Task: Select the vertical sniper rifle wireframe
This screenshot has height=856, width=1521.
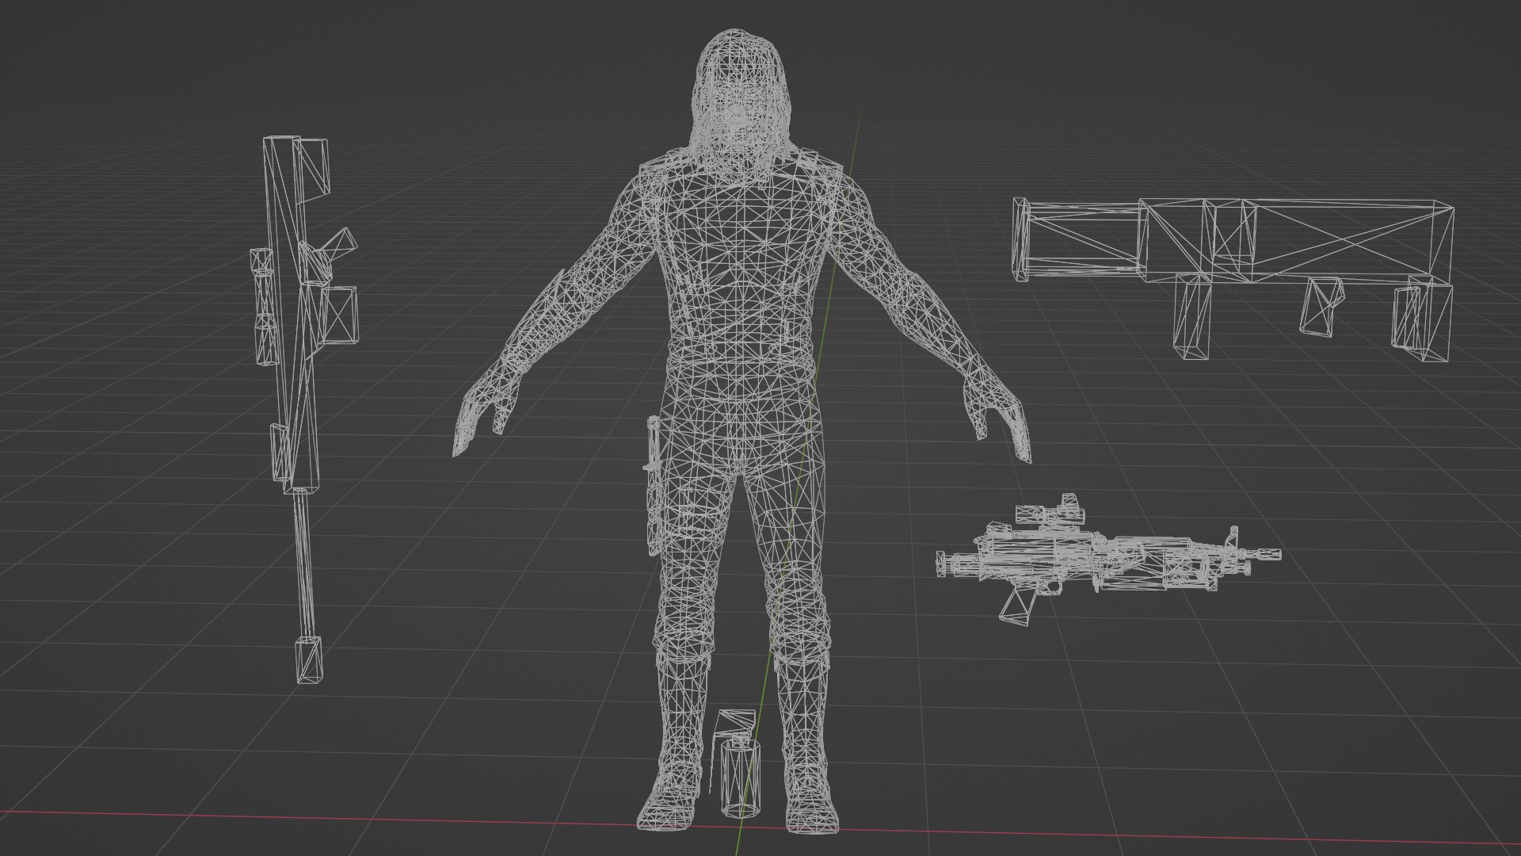Action: point(303,408)
